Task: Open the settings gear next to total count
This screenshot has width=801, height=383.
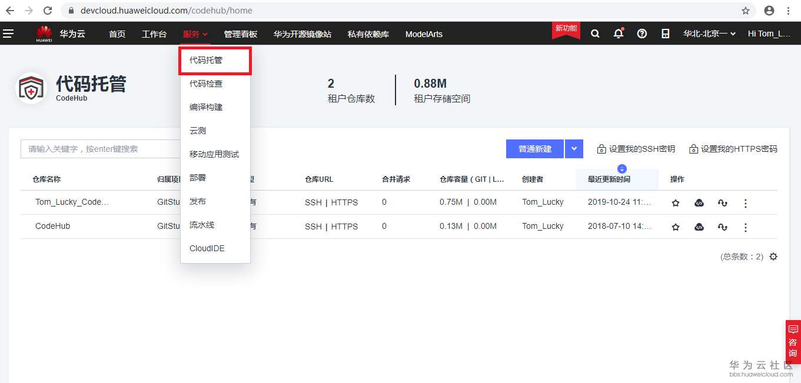Action: (x=773, y=257)
